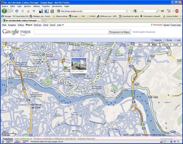Open the Últimas notícias bookmarks folder
Viewport: 183px width, 144px height.
pos(60,16)
